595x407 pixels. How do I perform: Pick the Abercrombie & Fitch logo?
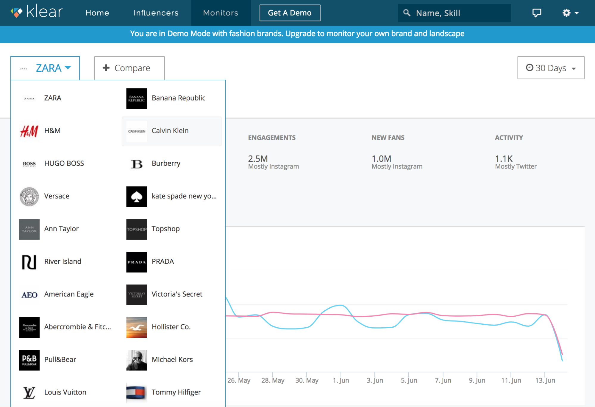pyautogui.click(x=29, y=327)
